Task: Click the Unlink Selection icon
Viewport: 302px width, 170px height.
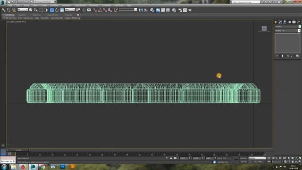Action: coord(8,10)
